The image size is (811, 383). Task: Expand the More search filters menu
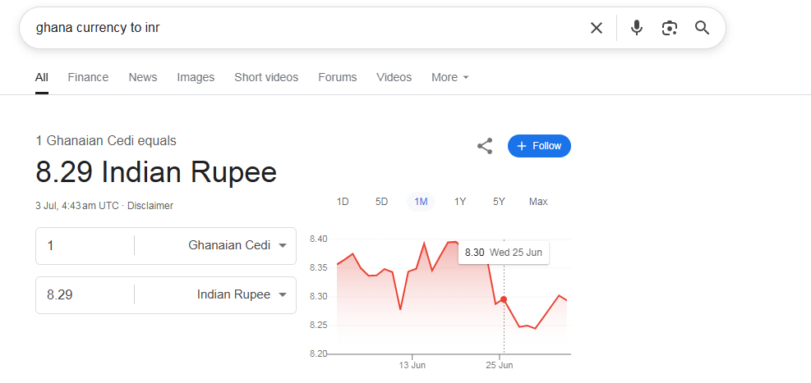pos(450,77)
